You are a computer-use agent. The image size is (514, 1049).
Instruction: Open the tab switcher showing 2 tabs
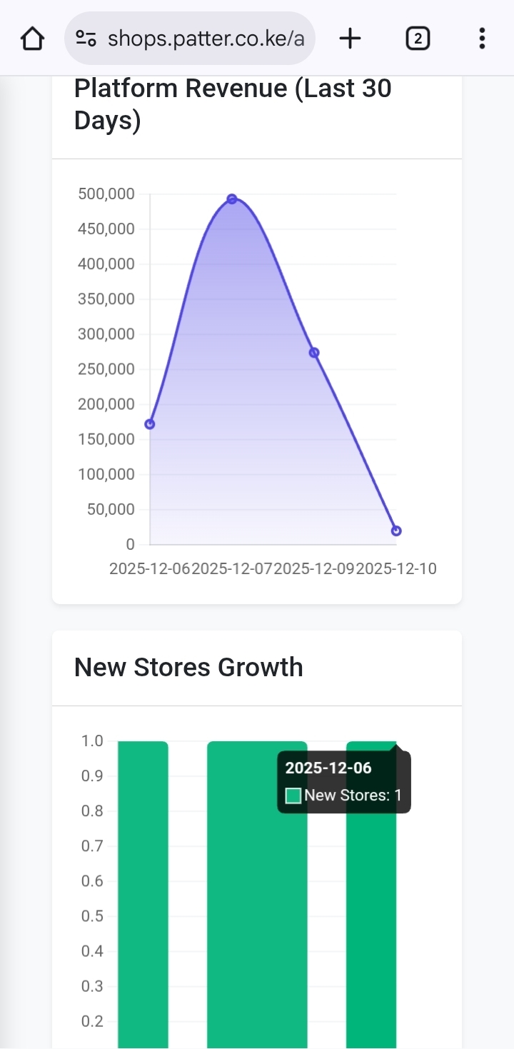pyautogui.click(x=418, y=39)
